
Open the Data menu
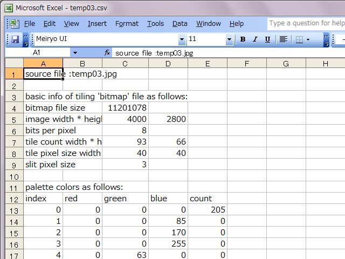click(180, 24)
